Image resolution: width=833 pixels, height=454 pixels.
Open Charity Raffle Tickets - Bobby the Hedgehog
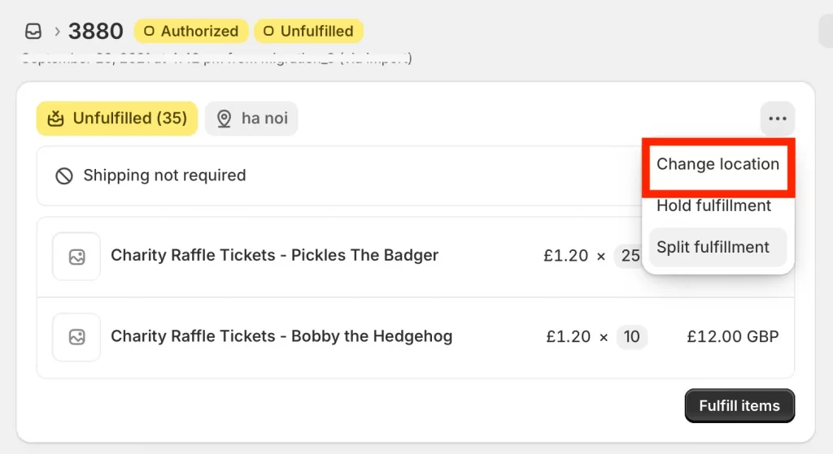coord(281,336)
